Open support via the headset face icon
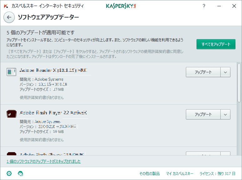Screen dimensions: 242x180 click(x=20, y=173)
